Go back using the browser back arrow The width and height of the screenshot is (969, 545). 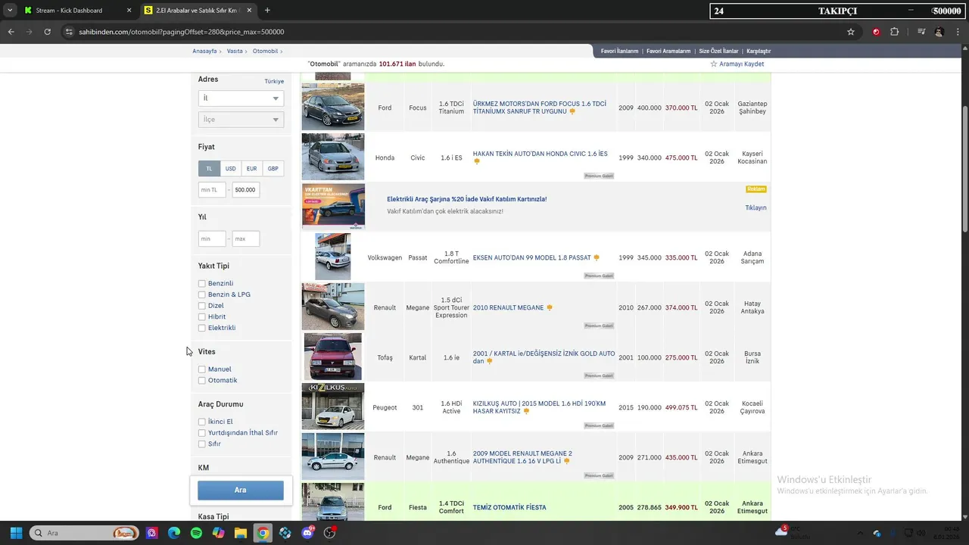(x=11, y=32)
